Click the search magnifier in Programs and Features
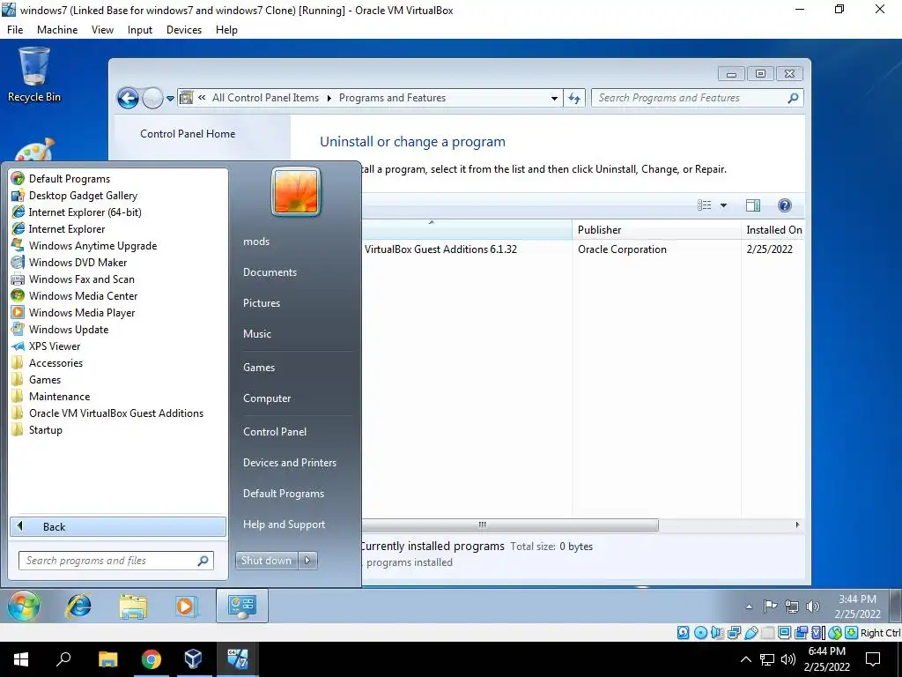Screen dimensions: 902x677 [794, 98]
